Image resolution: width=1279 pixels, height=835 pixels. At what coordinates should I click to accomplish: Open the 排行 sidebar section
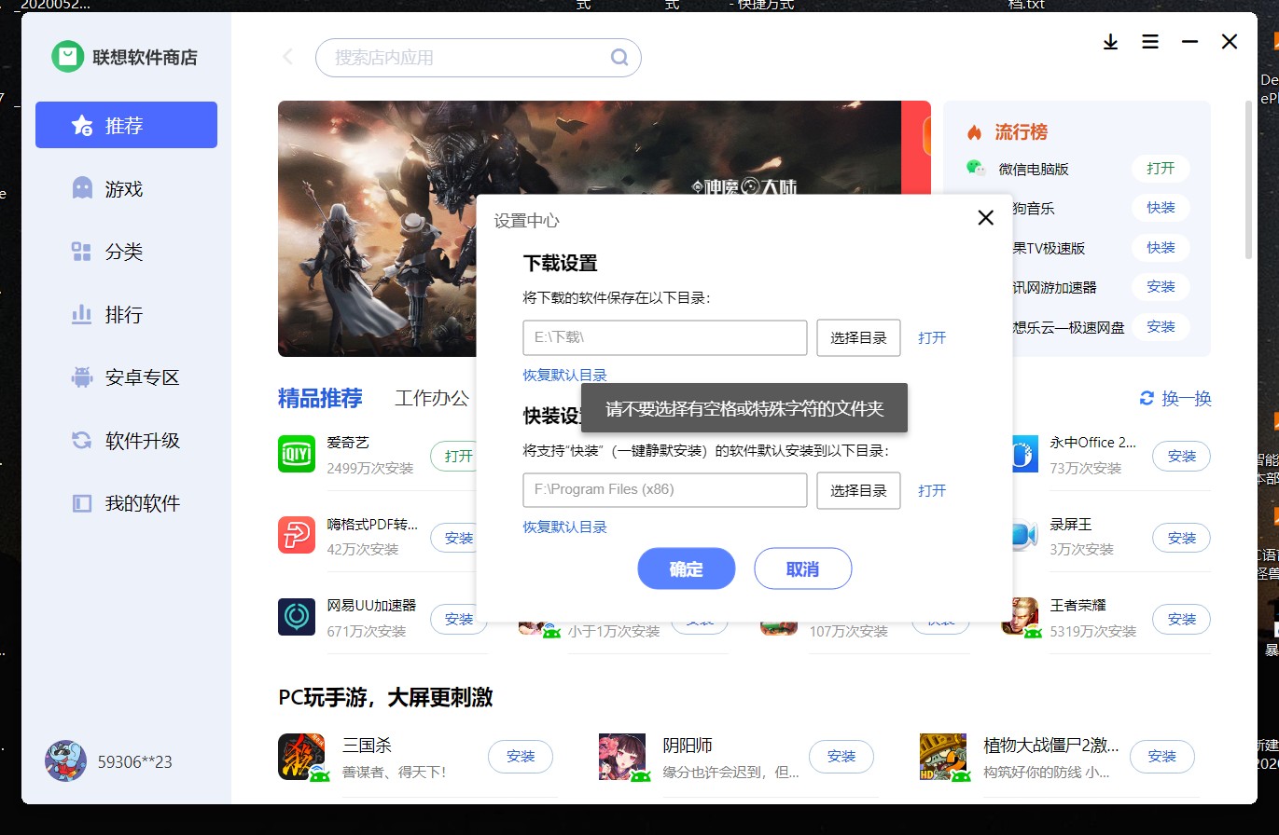(x=126, y=314)
